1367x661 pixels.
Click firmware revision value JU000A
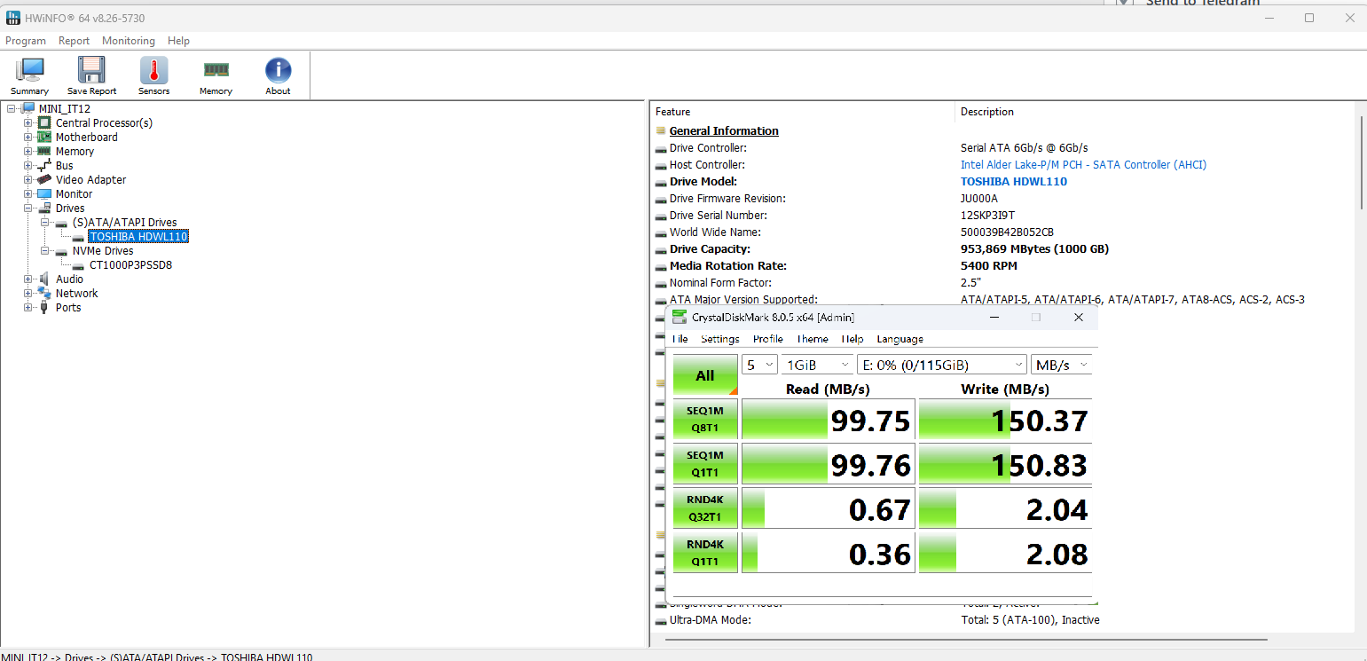click(x=978, y=199)
